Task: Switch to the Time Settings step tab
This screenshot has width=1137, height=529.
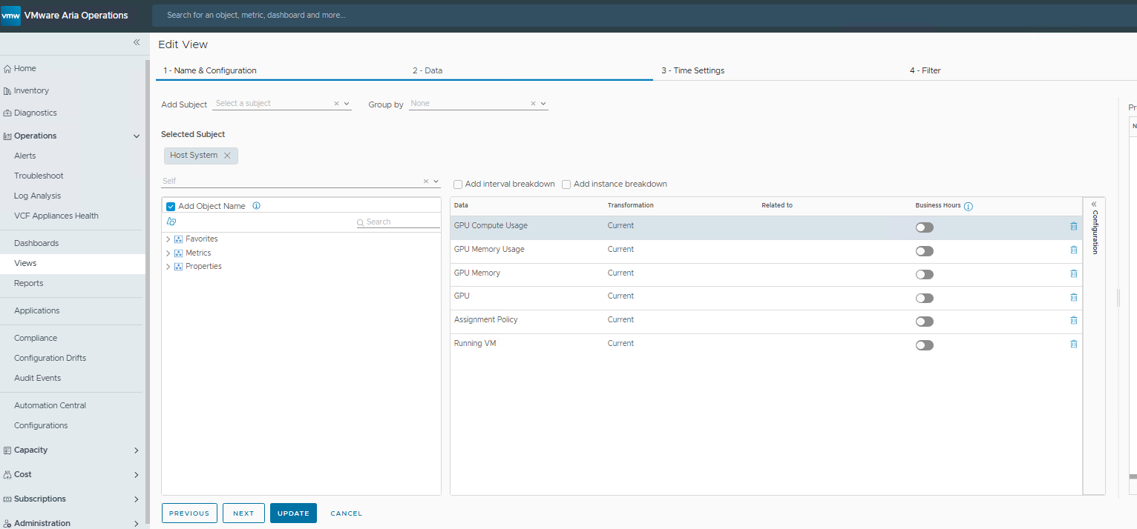Action: click(692, 70)
